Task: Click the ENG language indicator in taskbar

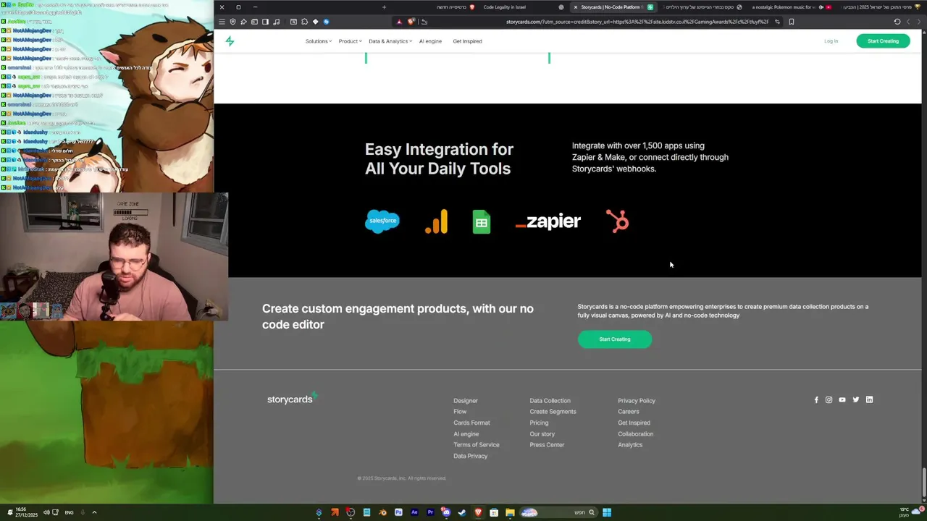Action: [69, 512]
